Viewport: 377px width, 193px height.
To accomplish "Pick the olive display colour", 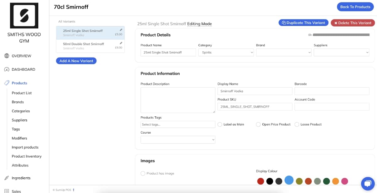I will pyautogui.click(x=299, y=181).
